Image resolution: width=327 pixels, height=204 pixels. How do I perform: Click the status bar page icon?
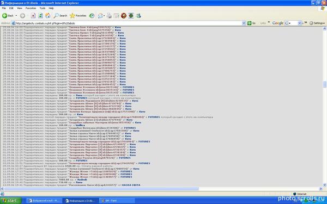(x=2, y=194)
